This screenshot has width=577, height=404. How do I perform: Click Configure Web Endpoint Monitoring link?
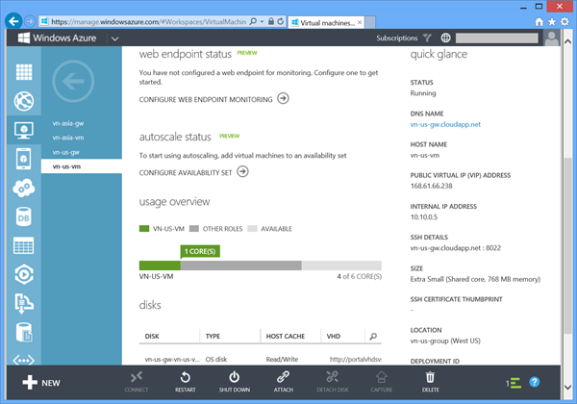pyautogui.click(x=206, y=99)
